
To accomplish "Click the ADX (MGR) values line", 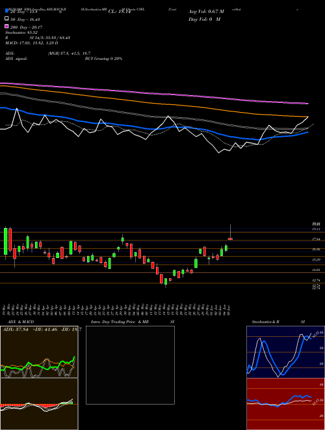I will tap(69, 53).
